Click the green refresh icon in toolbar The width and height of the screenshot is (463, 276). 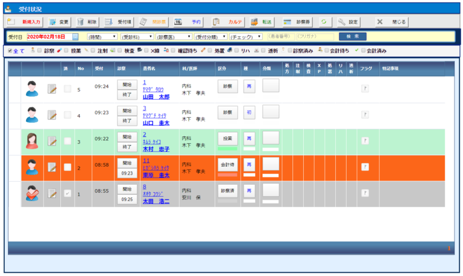tap(324, 22)
